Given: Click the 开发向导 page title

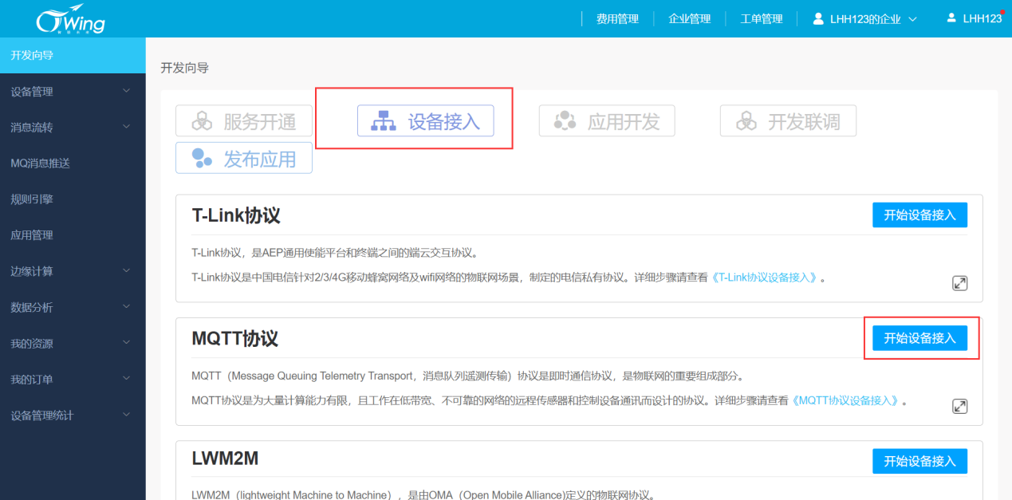Looking at the screenshot, I should pyautogui.click(x=185, y=68).
